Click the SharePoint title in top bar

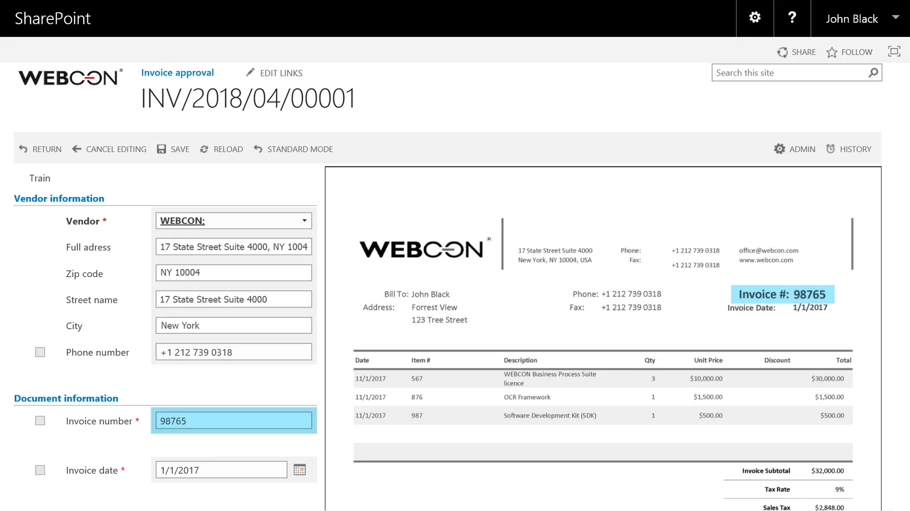(52, 19)
